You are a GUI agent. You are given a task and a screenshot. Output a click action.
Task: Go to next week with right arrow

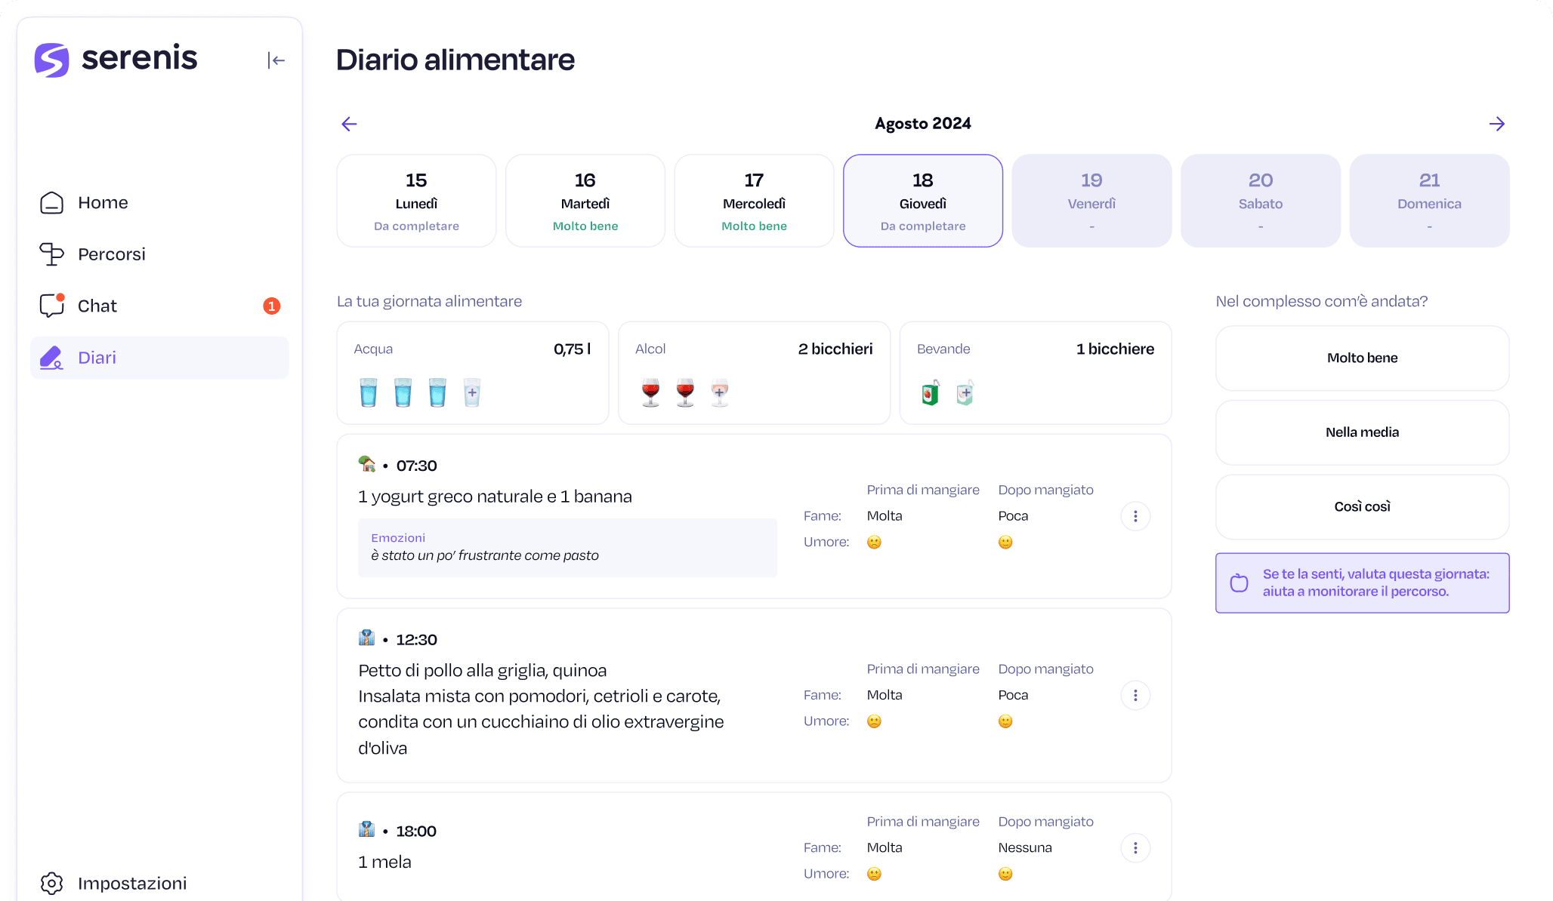[x=1497, y=124]
